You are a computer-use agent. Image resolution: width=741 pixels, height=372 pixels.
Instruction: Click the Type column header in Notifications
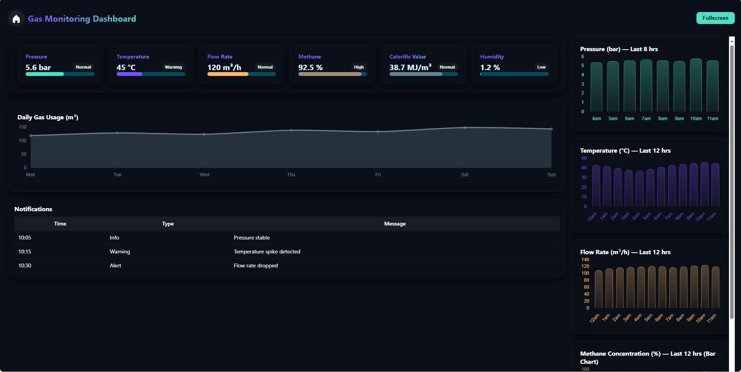pyautogui.click(x=168, y=224)
